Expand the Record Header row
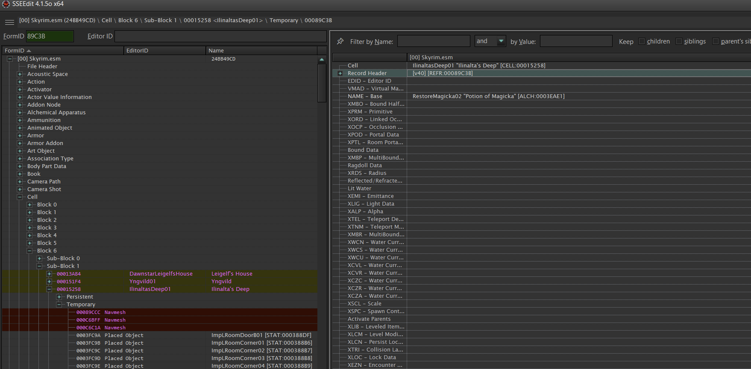751x369 pixels. [340, 73]
